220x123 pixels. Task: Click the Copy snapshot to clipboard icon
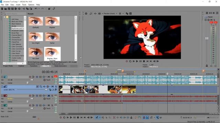(x=127, y=14)
